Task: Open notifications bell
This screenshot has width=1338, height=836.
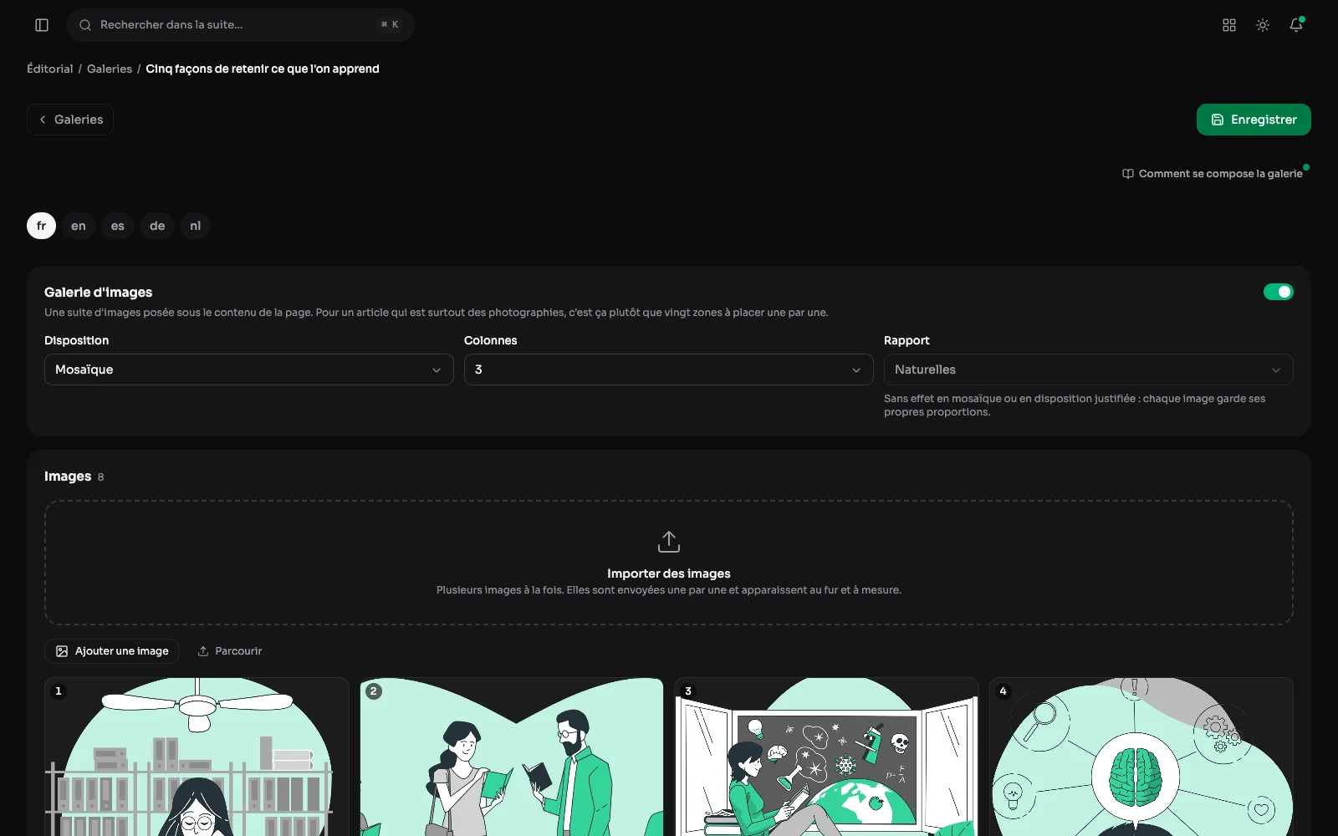Action: click(1296, 25)
